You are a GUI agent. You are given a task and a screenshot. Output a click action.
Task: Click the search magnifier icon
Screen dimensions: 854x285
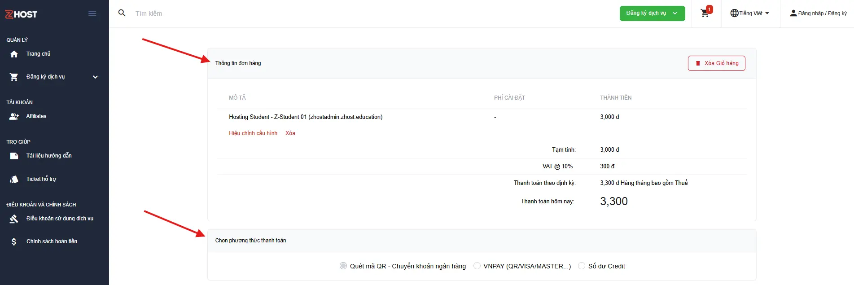pos(122,13)
